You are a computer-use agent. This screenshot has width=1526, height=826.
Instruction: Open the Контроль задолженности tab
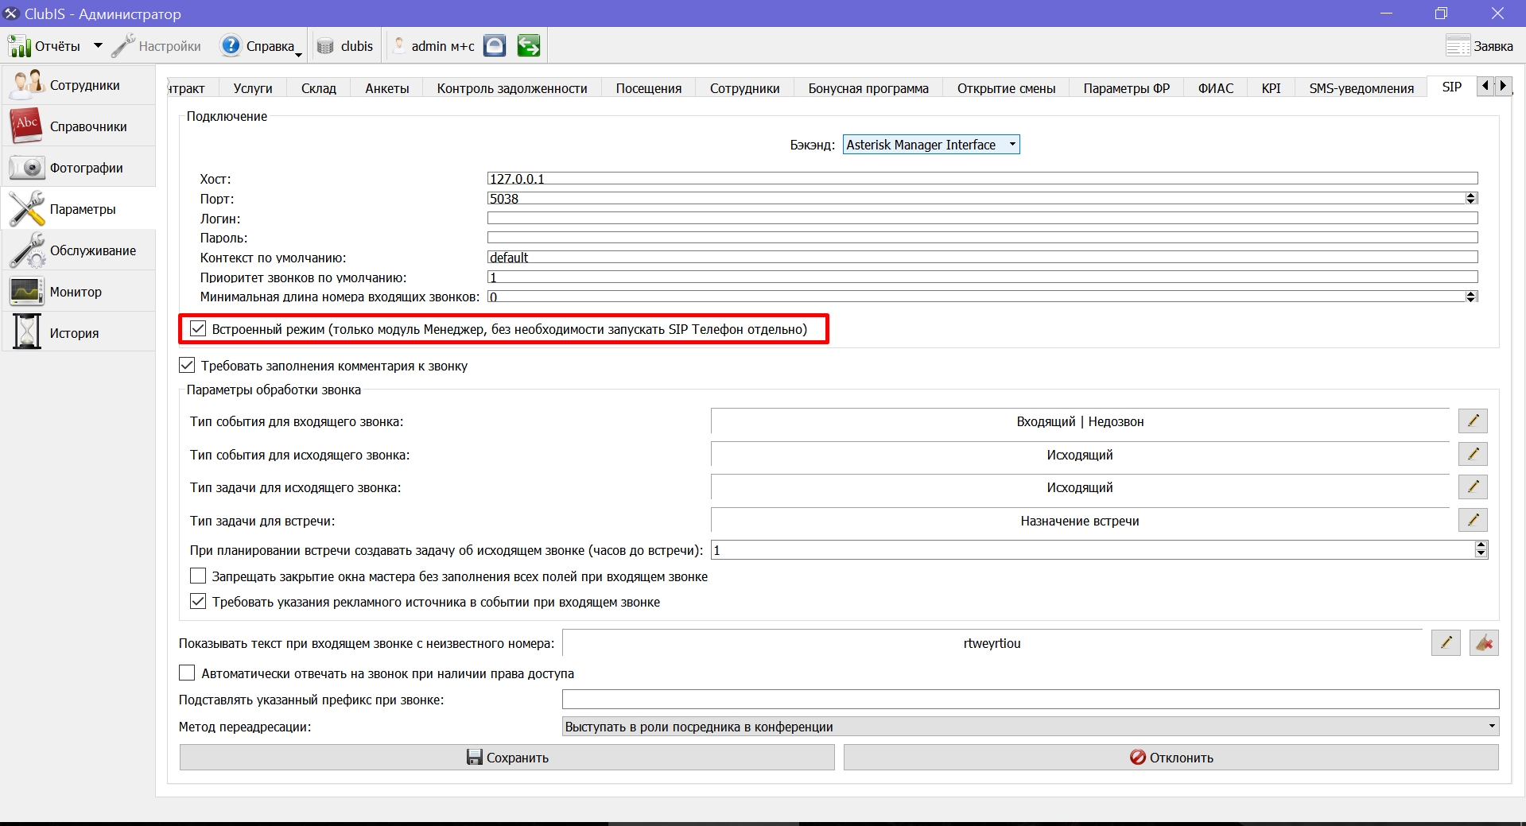(512, 88)
